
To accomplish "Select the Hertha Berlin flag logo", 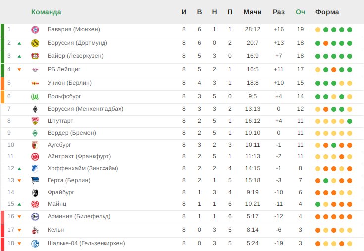I will click(x=35, y=181).
